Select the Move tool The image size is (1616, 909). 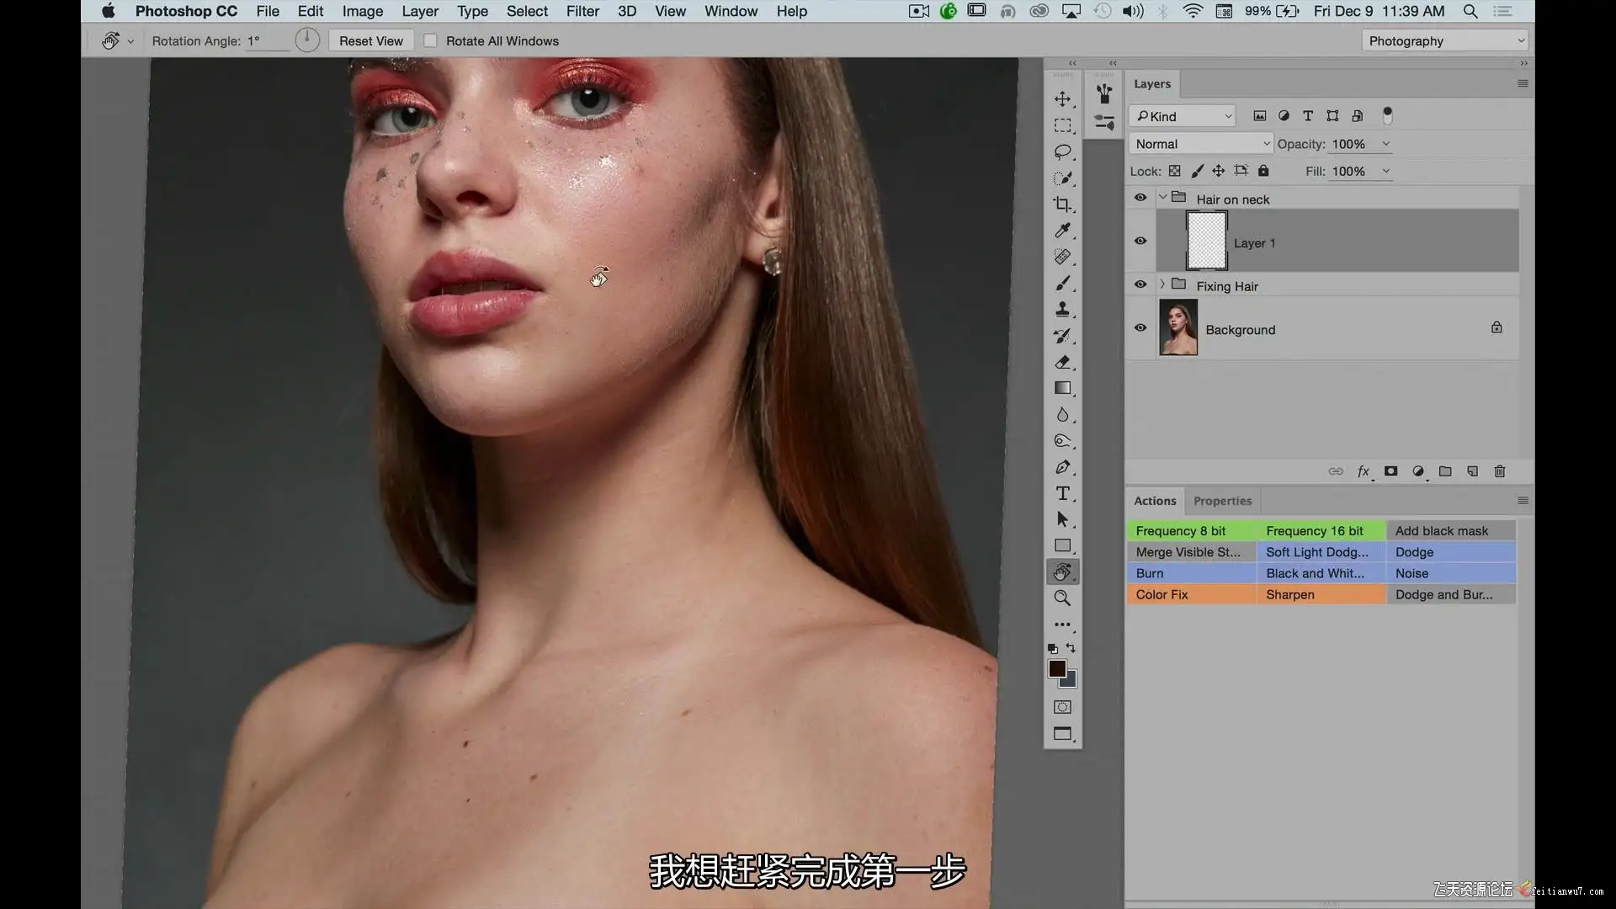(x=1062, y=99)
